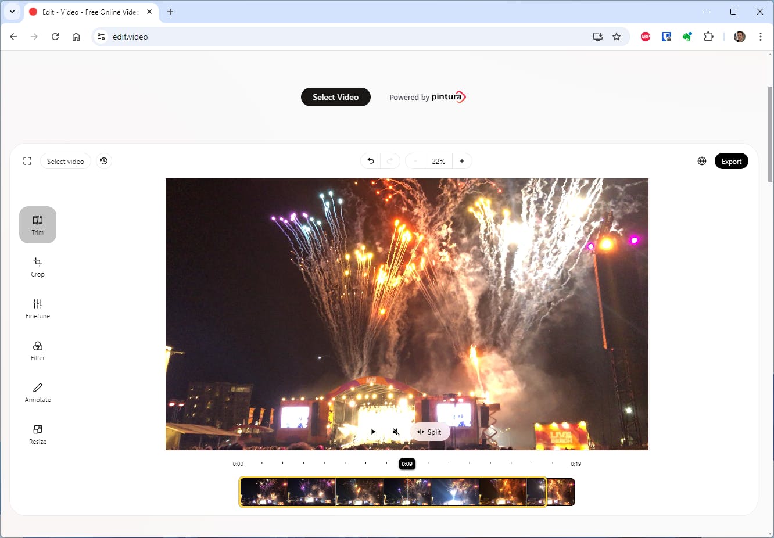Enter fullscreen editor mode
Image resolution: width=774 pixels, height=538 pixels.
point(27,161)
